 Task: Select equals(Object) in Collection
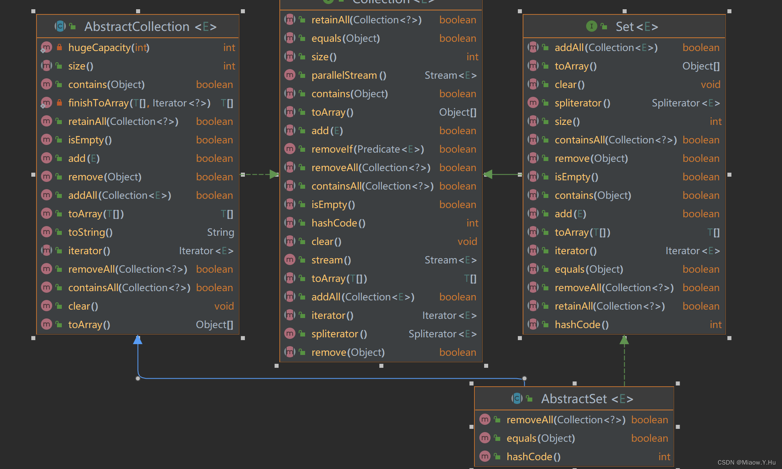(346, 38)
